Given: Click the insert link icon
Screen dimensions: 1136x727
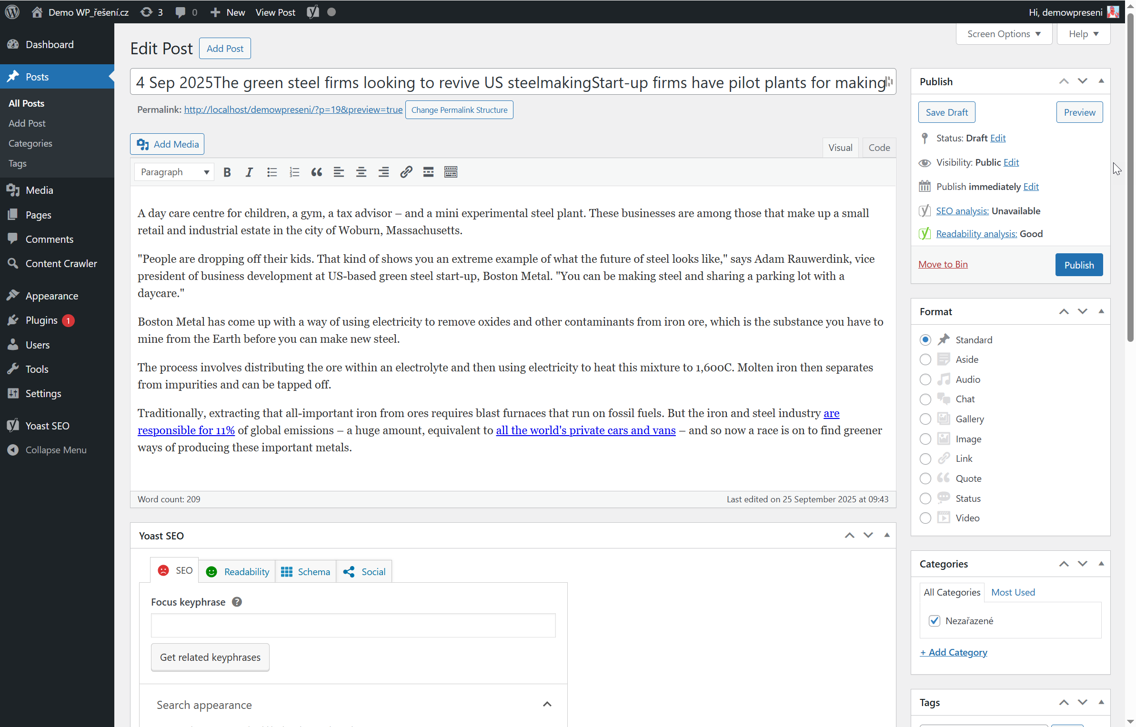Looking at the screenshot, I should point(406,172).
